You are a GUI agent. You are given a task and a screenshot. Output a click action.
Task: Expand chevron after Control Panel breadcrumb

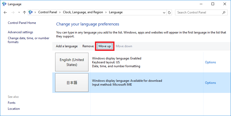(60, 12)
